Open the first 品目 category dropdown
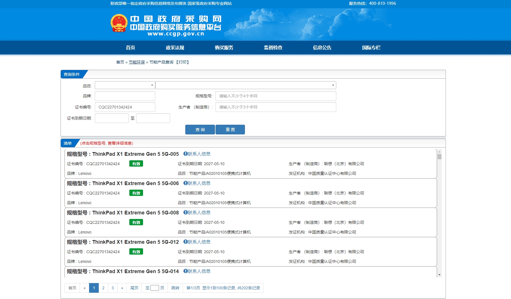The height and width of the screenshot is (299, 511). click(x=125, y=85)
